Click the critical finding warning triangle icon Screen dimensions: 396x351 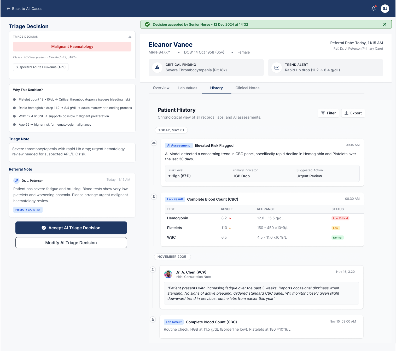coord(157,67)
